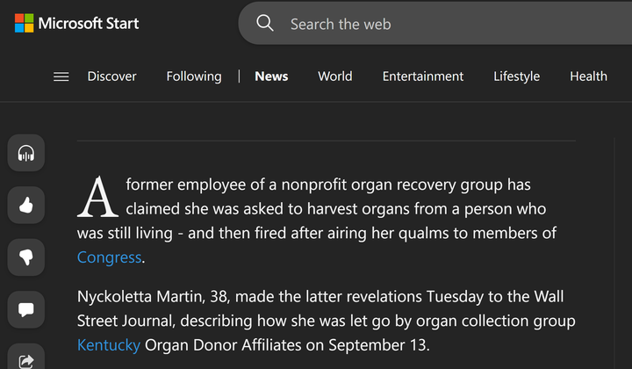This screenshot has height=369, width=632.
Task: Dislike the article with thumbs down
Action: point(26,257)
